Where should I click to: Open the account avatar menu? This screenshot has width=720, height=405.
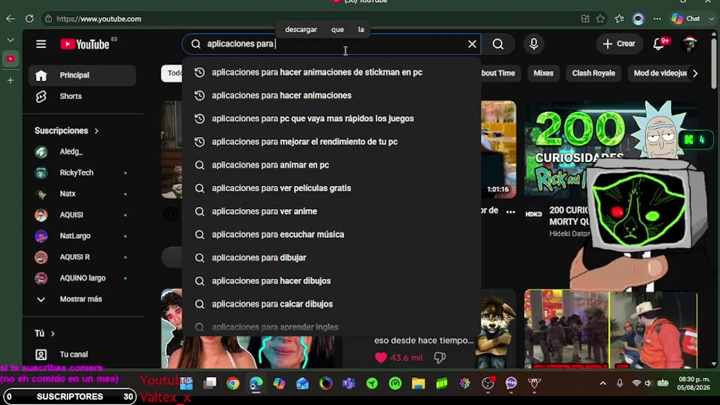pyautogui.click(x=689, y=44)
